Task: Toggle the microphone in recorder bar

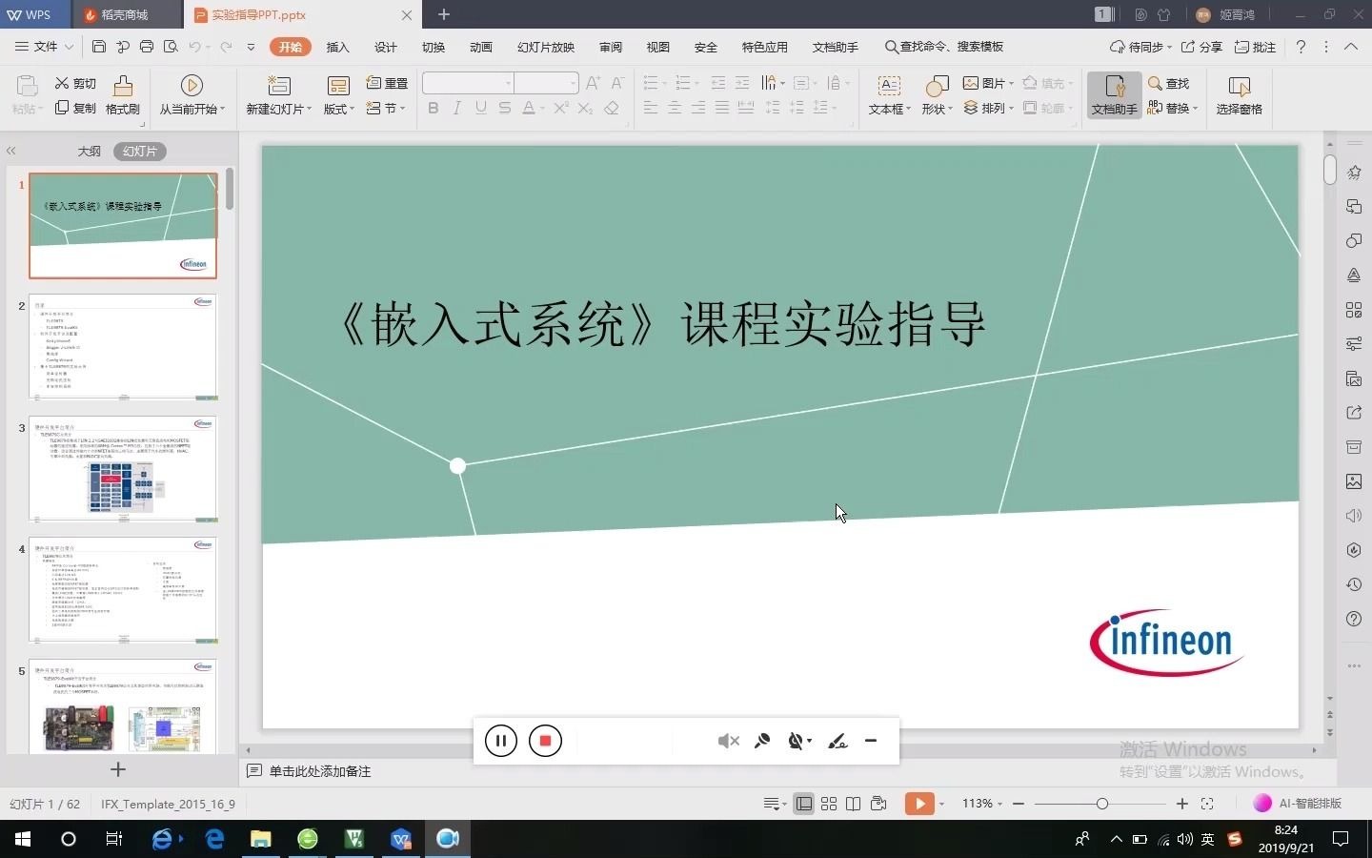Action: click(x=762, y=741)
